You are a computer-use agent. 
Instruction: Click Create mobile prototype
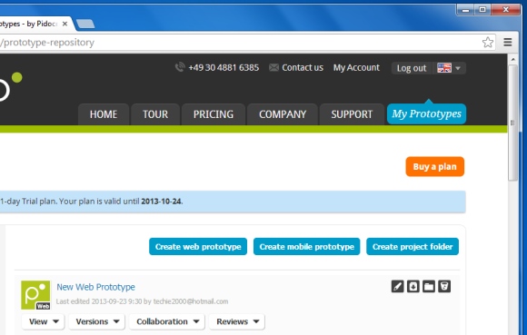tap(306, 247)
